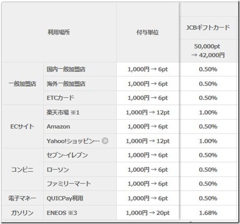Click the JCBギフトカード header cell

coord(208,28)
